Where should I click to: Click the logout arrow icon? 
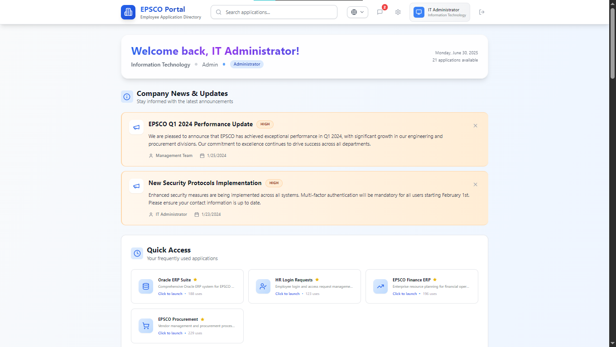(481, 12)
